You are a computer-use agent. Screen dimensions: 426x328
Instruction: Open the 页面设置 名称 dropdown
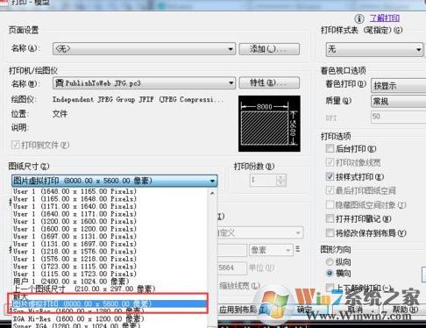(145, 48)
